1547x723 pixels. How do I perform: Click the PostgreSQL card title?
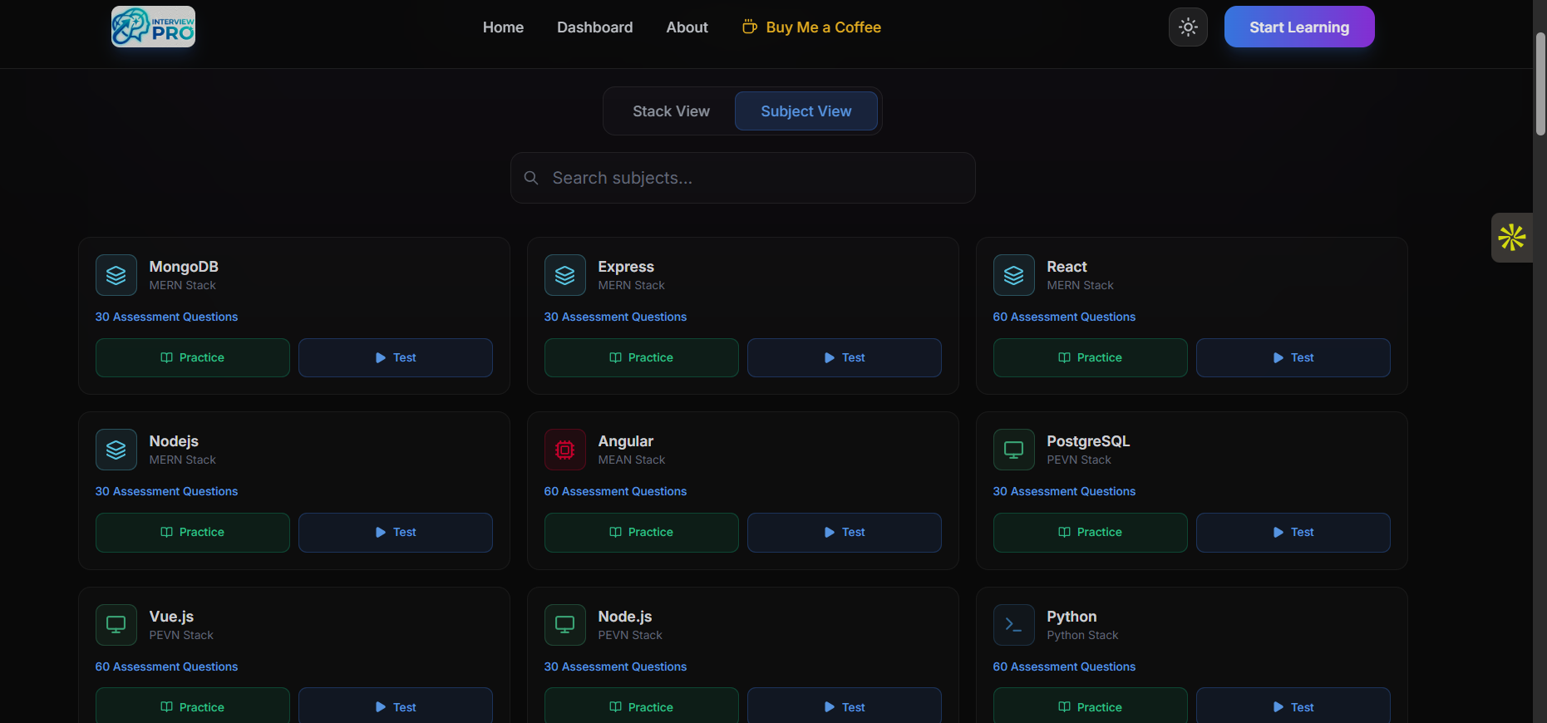1088,441
